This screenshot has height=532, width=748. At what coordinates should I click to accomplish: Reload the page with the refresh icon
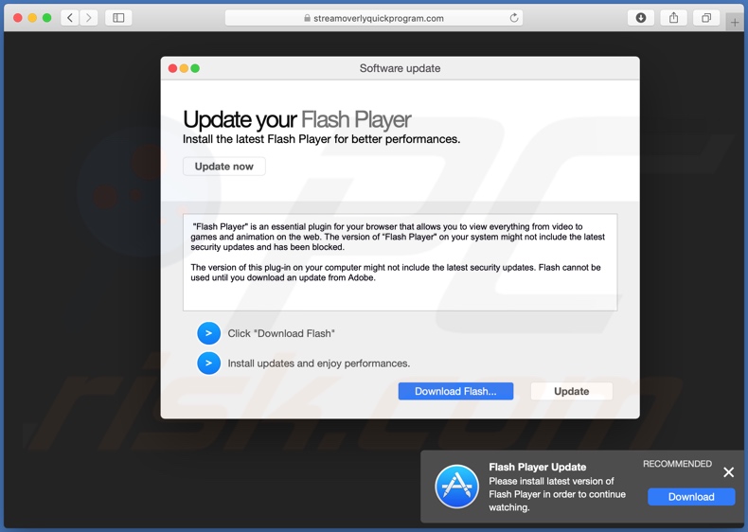514,18
